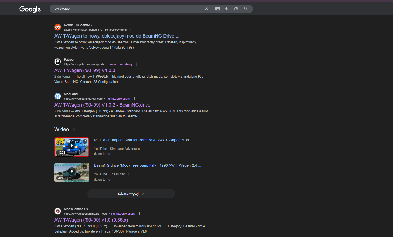The height and width of the screenshot is (237, 393).
Task: Translate the ModLand page via 'Tłumaczenie strony'
Action: (118, 99)
